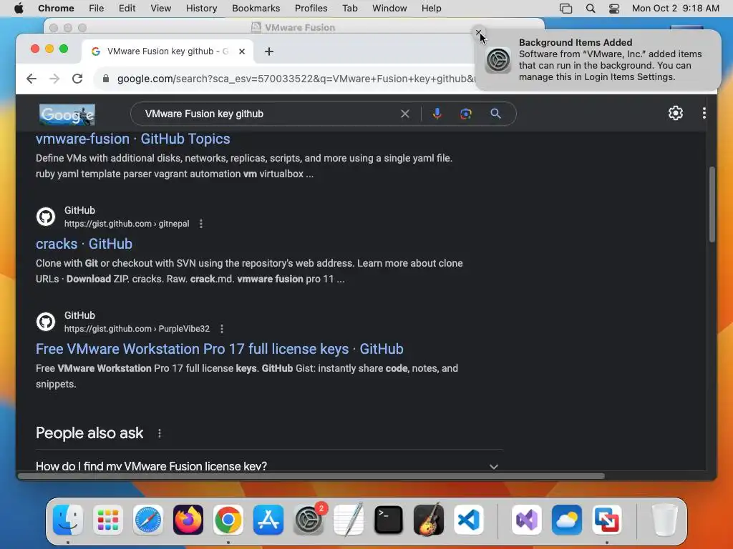This screenshot has width=733, height=549.
Task: Open more options for gitnepal result
Action: pyautogui.click(x=201, y=224)
